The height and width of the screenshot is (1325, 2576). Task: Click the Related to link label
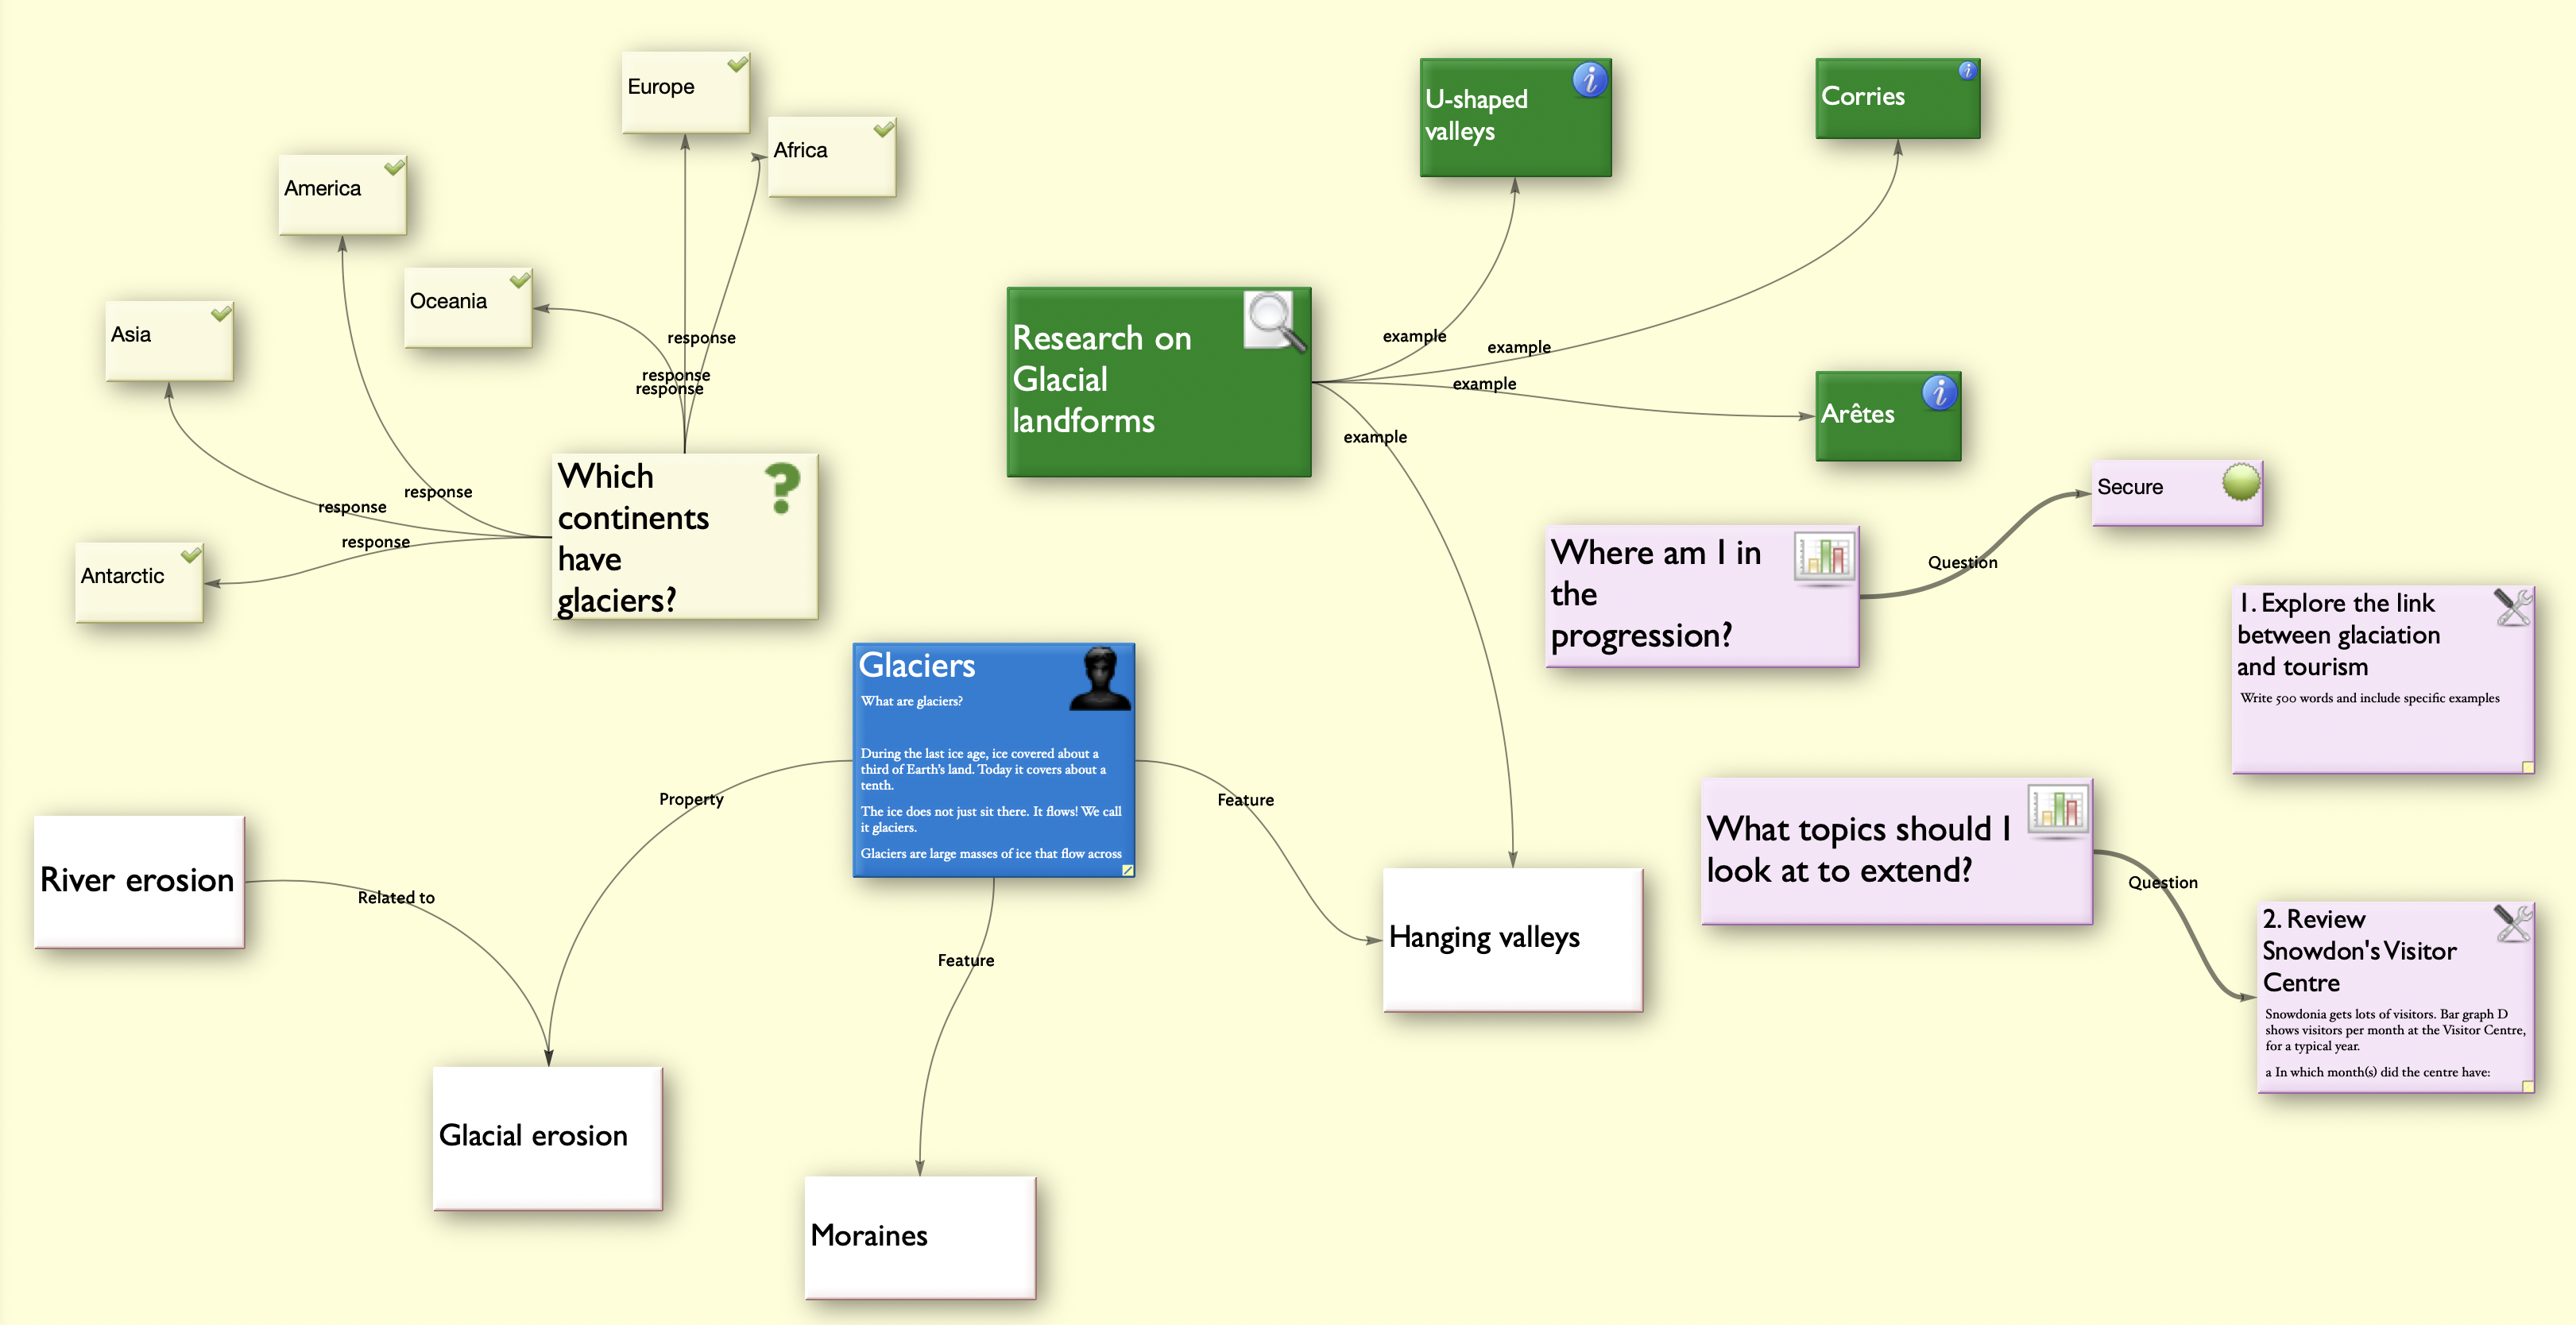(x=396, y=898)
